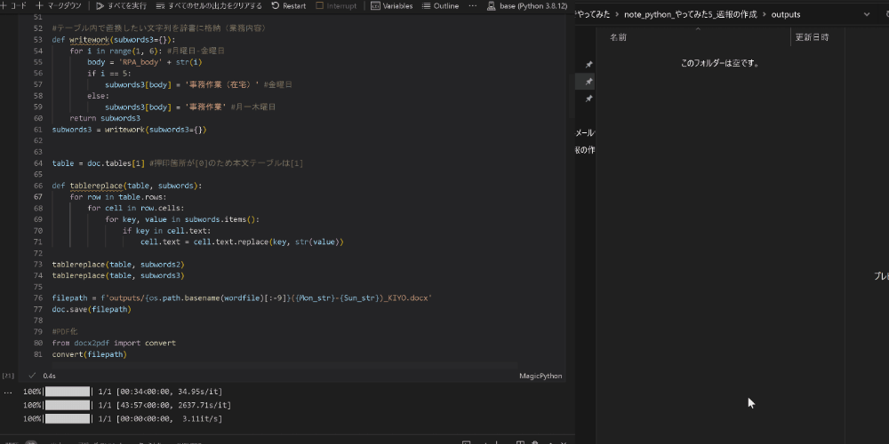Show the notebook Outline
This screenshot has height=444, width=889.
[x=441, y=5]
